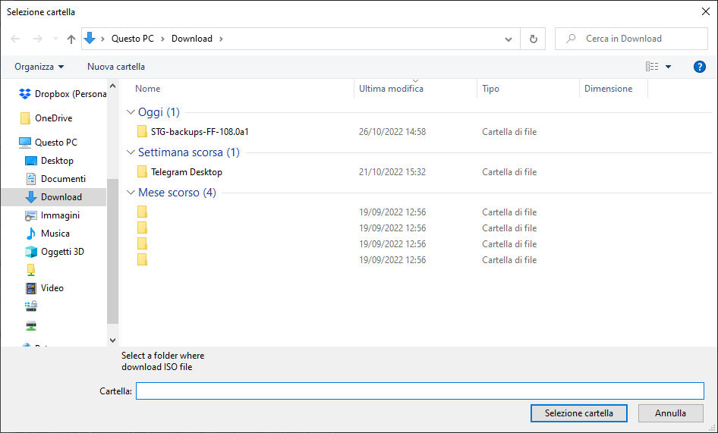Select Download breadcrumb in address bar

pos(192,39)
